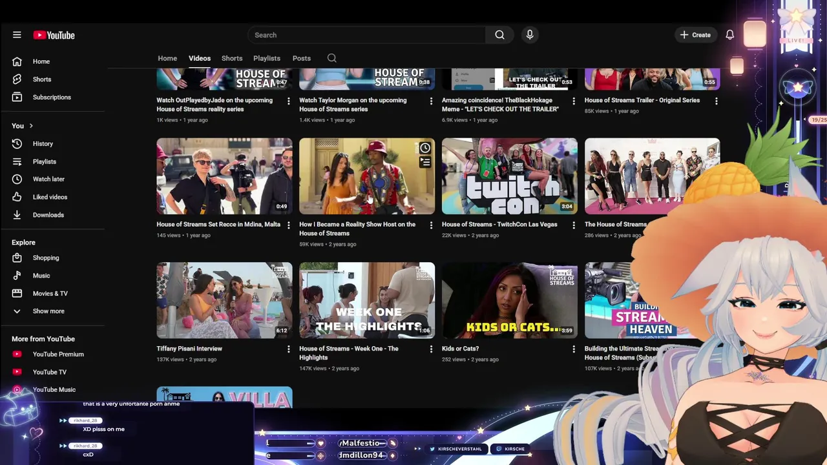The width and height of the screenshot is (827, 465).
Task: Click the Shopping bag icon
Action: pyautogui.click(x=17, y=258)
